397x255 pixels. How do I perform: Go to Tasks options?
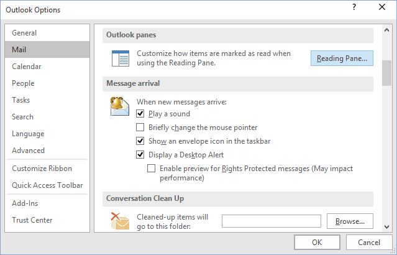[x=47, y=100]
